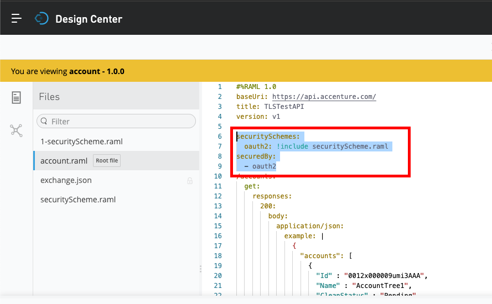Open the hamburger navigation menu

(17, 18)
